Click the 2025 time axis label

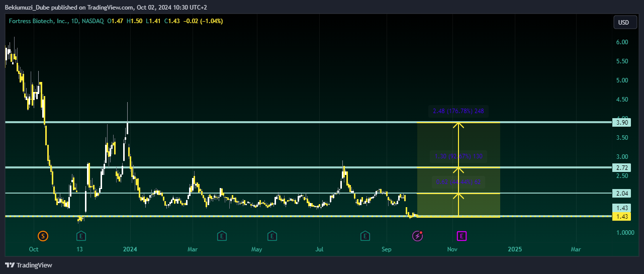tap(515, 249)
